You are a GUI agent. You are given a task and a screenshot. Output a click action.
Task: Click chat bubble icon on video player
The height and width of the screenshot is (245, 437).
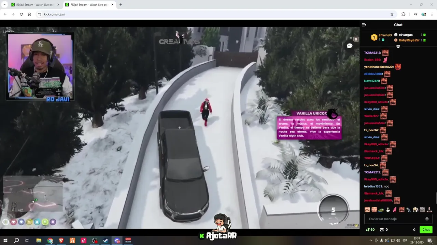click(x=350, y=46)
